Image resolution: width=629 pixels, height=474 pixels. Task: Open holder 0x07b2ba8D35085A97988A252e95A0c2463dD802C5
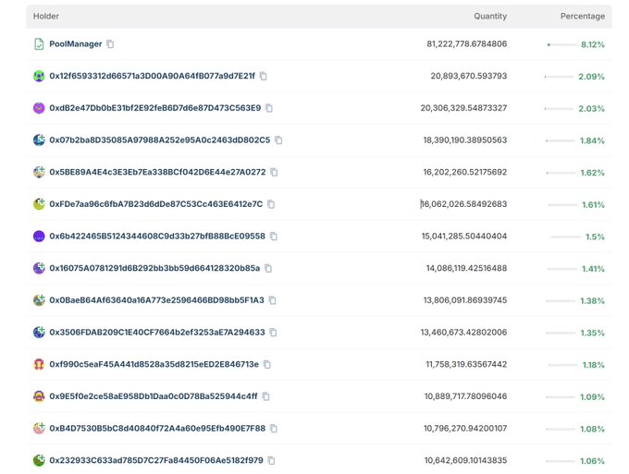pos(160,140)
